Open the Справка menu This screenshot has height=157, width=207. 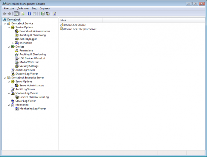pyautogui.click(x=45, y=8)
